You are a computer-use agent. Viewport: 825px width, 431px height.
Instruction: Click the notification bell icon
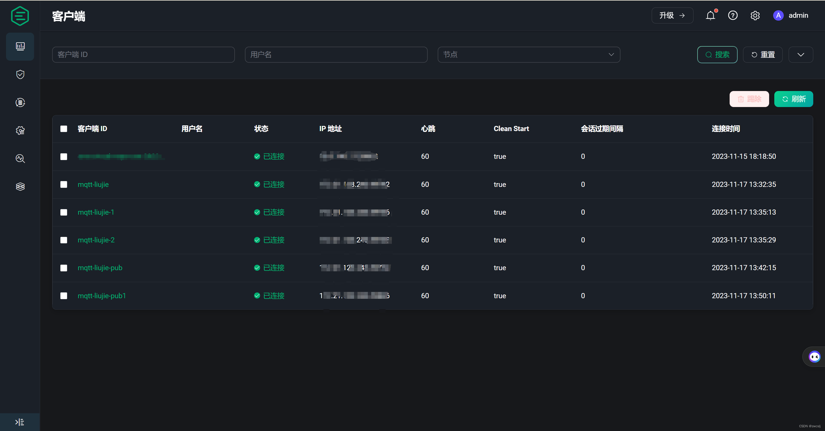pos(710,15)
